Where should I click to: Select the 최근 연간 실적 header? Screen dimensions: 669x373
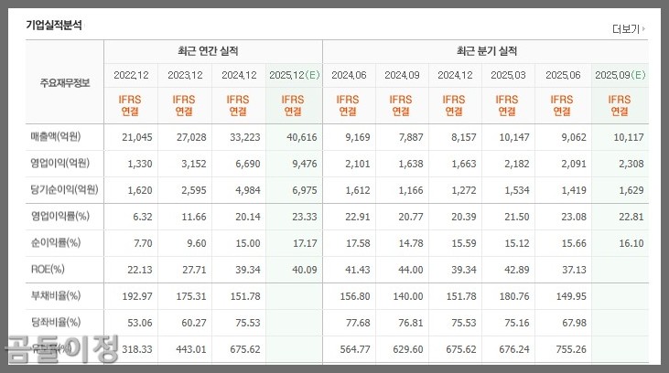[209, 51]
